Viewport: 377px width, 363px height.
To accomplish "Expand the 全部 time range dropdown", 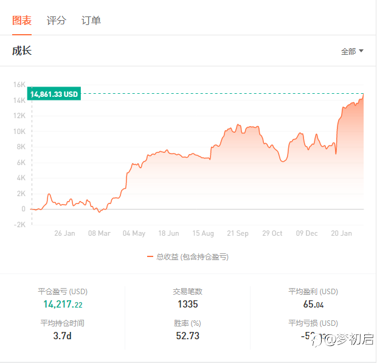I will pyautogui.click(x=352, y=51).
